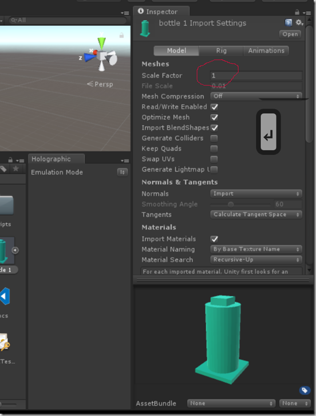Toggle the Scene view gizmo lock
This screenshot has width=316, height=416.
coord(121,35)
